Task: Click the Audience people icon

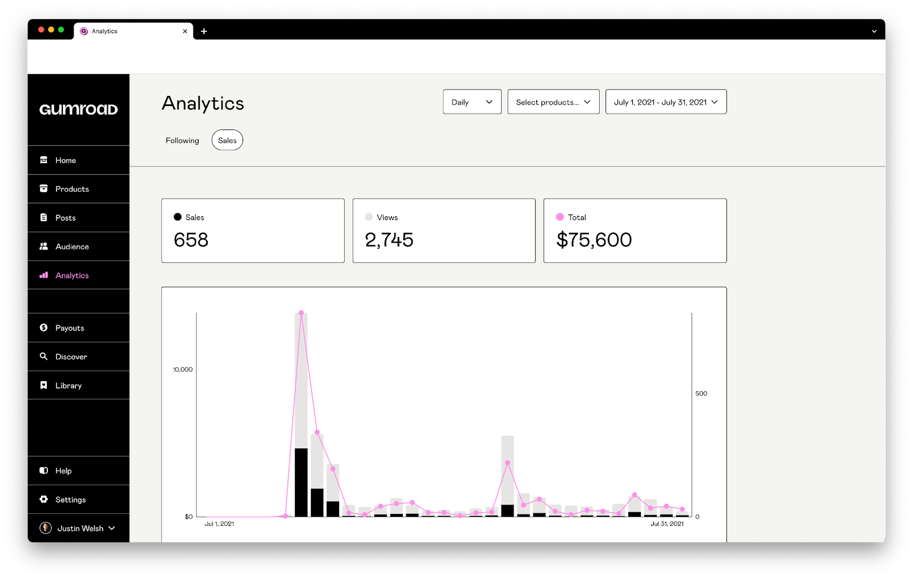Action: (43, 246)
